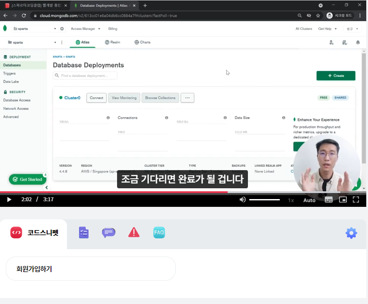This screenshot has width=368, height=304.
Task: Open Data Lake in the sidebar
Action: point(11,82)
